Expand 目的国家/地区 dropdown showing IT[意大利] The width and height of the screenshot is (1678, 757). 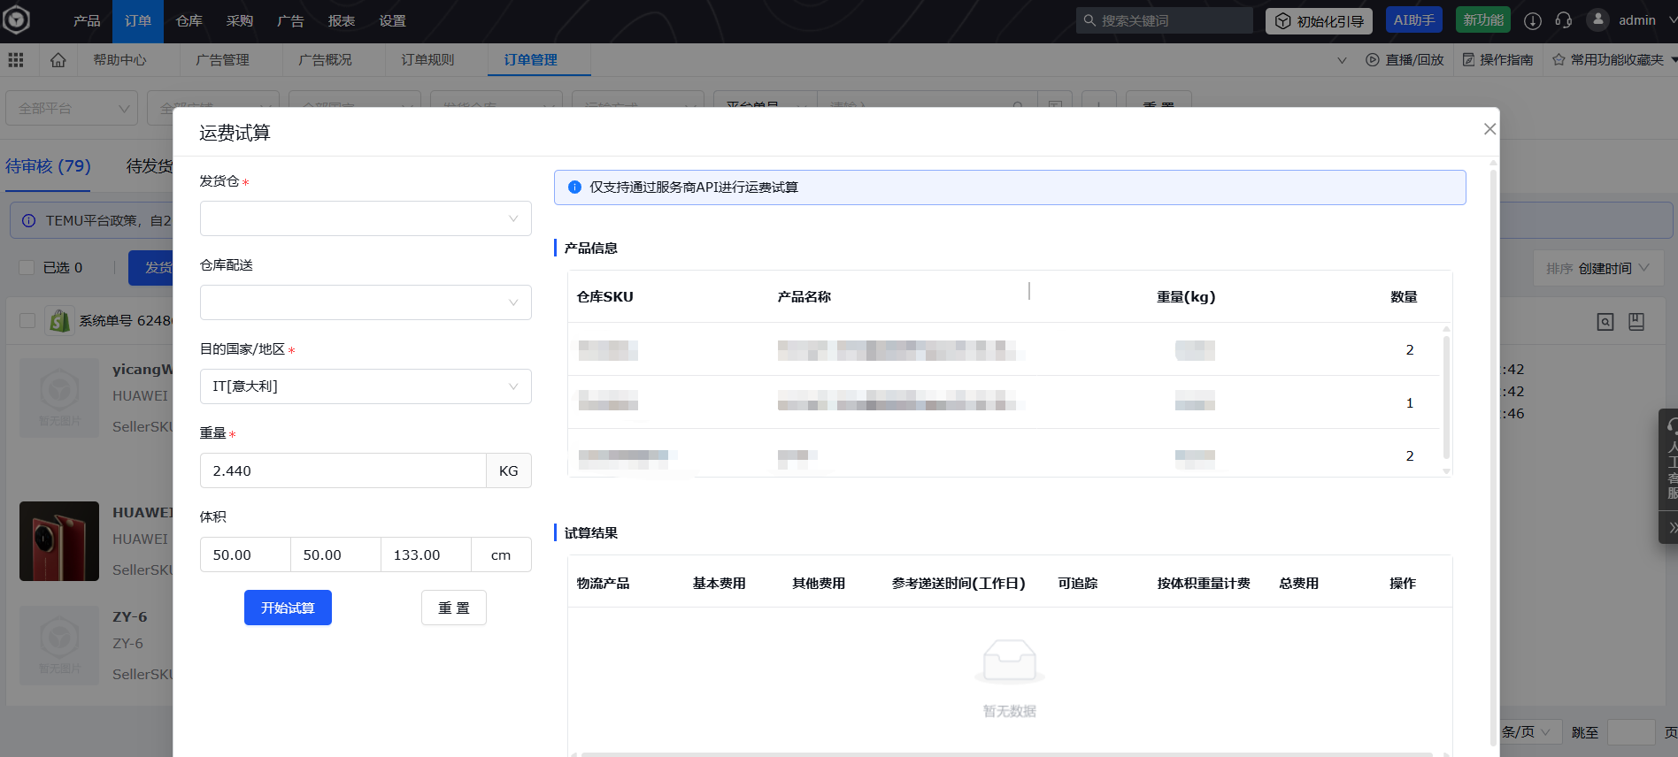pyautogui.click(x=366, y=386)
